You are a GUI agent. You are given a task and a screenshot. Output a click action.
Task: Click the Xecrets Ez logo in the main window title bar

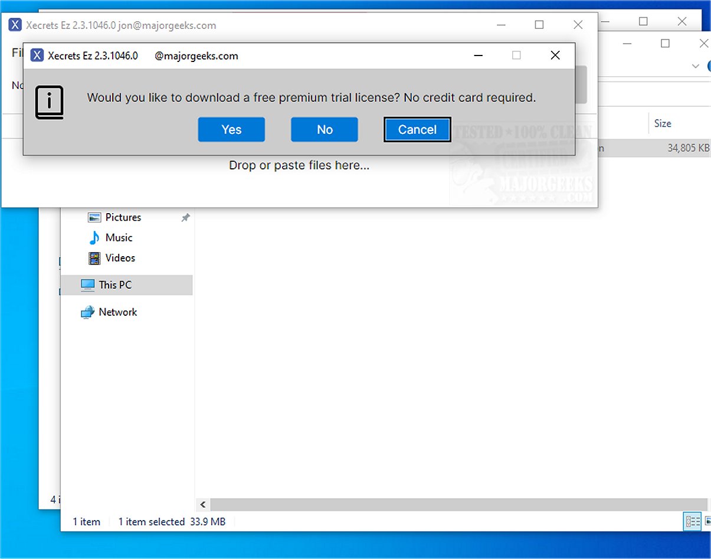[x=15, y=25]
